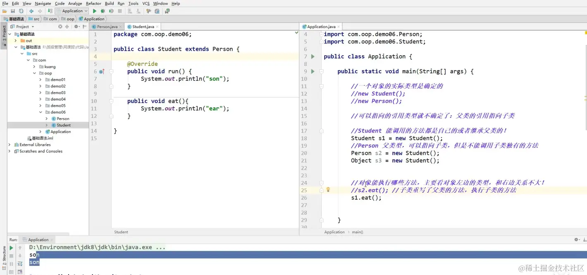Open the Run panel settings gear
Image resolution: width=587 pixels, height=275 pixels.
coord(577,239)
